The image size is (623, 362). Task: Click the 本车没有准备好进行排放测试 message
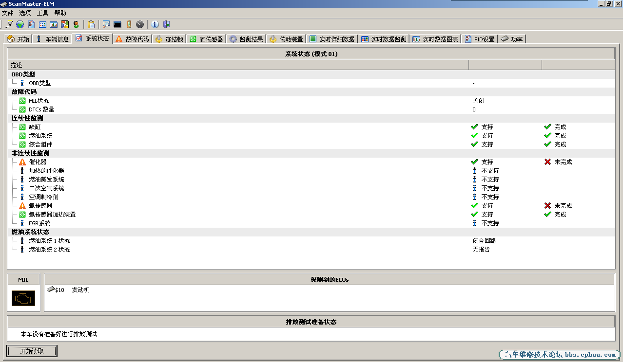pos(59,334)
